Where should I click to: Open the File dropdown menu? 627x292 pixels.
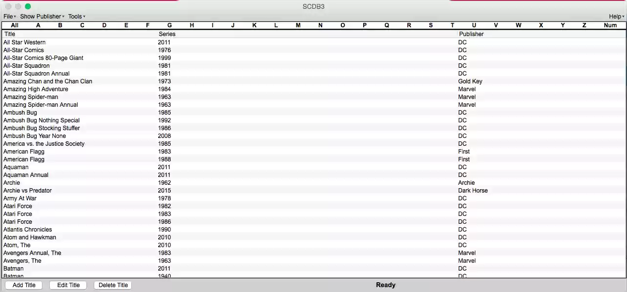point(9,17)
